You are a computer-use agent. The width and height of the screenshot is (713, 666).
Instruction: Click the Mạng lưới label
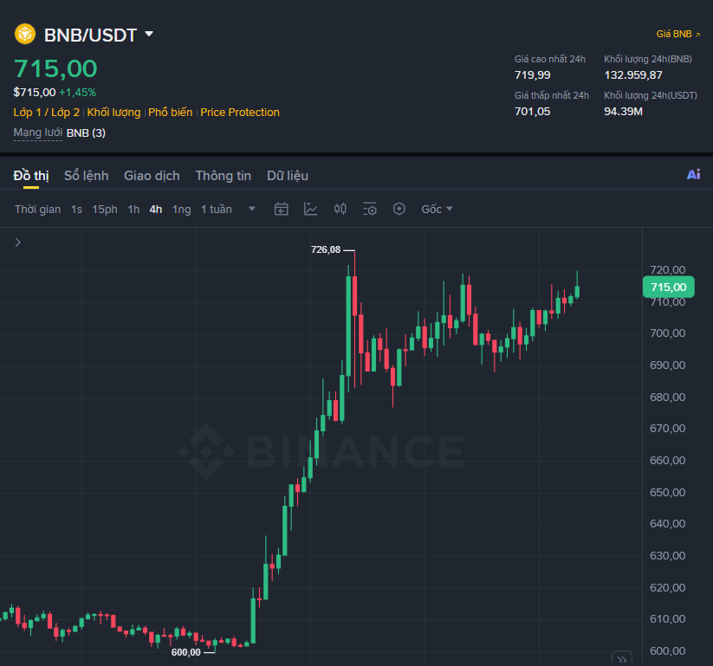pyautogui.click(x=38, y=133)
